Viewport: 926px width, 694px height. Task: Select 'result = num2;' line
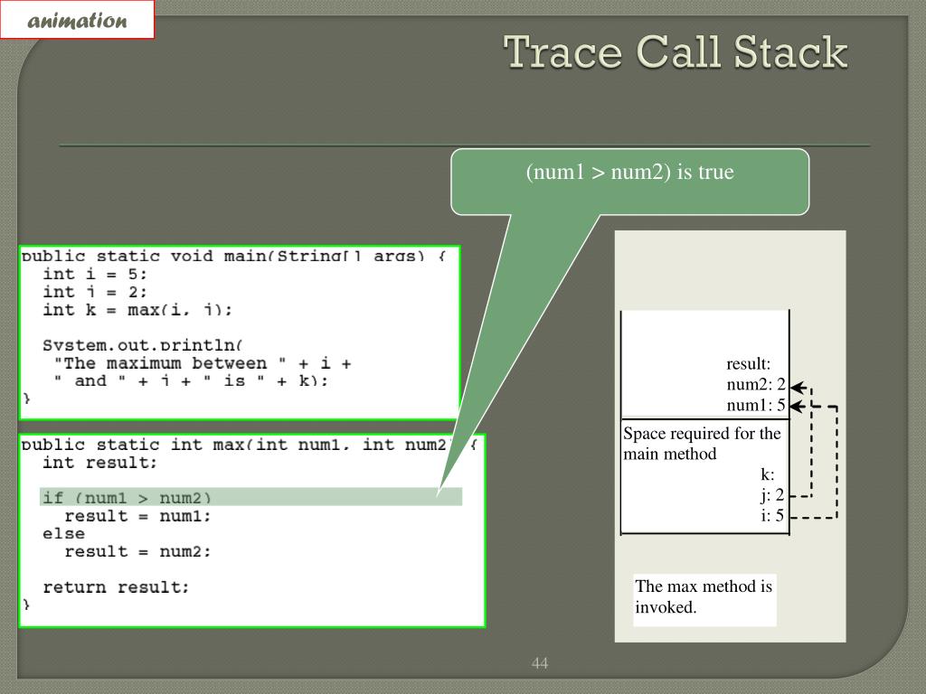click(x=137, y=551)
